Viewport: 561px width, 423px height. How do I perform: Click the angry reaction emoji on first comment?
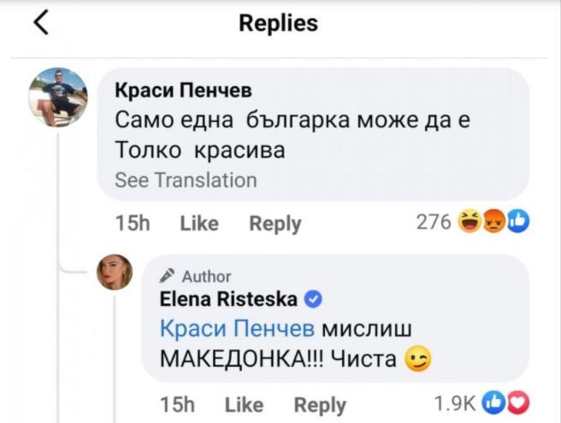click(x=493, y=223)
